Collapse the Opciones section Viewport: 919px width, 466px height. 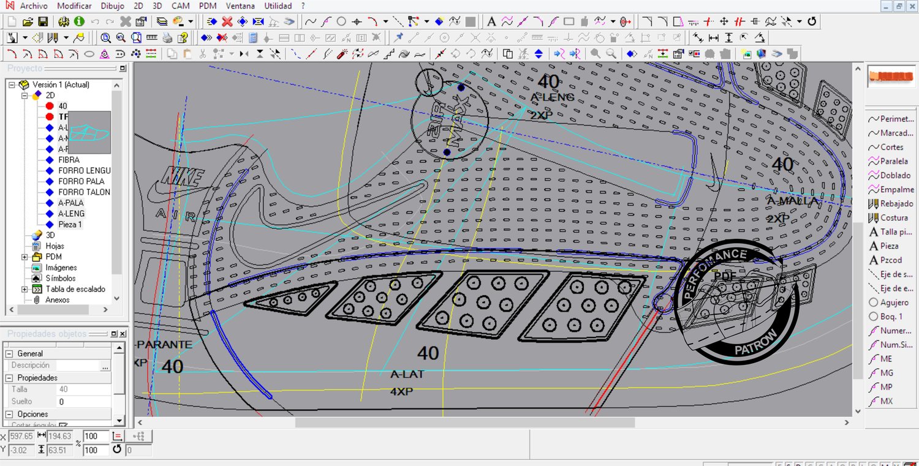pos(9,414)
